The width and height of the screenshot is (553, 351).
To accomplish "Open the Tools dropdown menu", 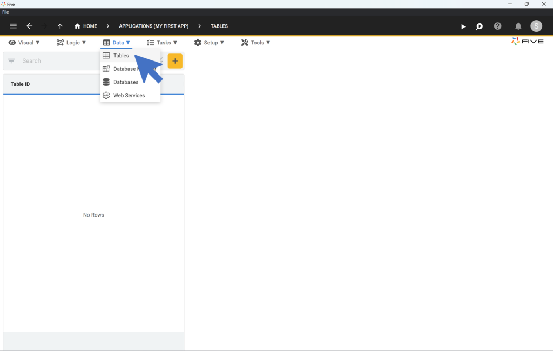I will (x=255, y=42).
